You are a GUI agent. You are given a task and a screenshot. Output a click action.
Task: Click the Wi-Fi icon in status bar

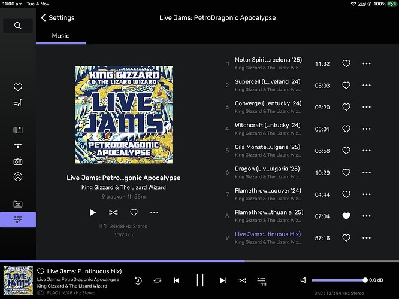pos(353,4)
